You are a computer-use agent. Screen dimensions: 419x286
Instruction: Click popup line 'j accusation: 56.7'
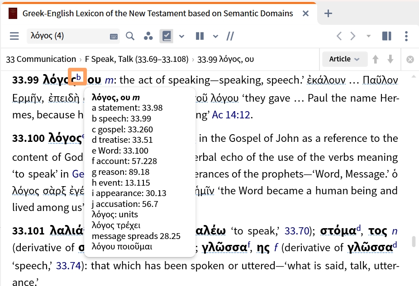pyautogui.click(x=125, y=204)
